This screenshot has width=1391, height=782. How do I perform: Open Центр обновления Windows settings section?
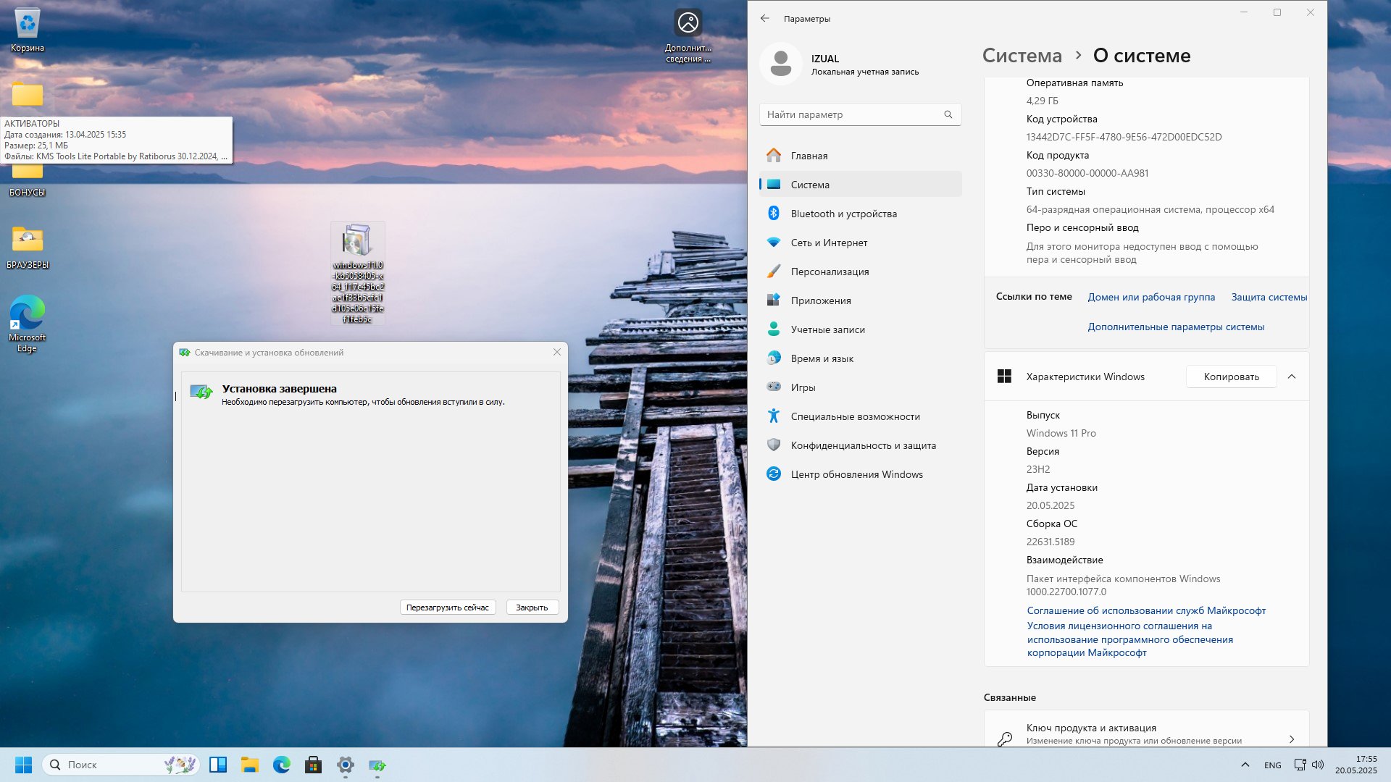(856, 474)
